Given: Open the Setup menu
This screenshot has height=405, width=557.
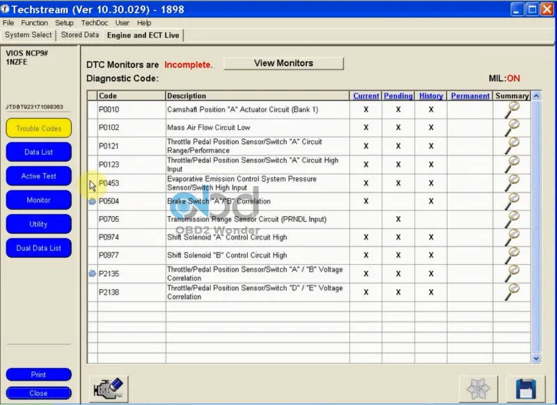Looking at the screenshot, I should coord(64,23).
